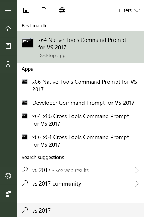Image resolution: width=144 pixels, height=217 pixels.
Task: Click the large command prompt icon in Best match
Action: (27, 42)
